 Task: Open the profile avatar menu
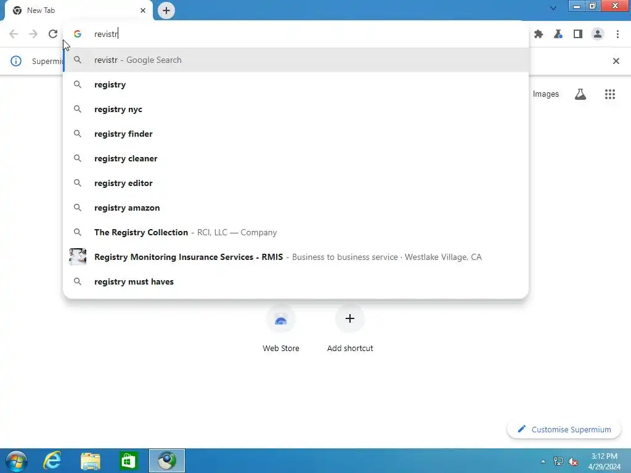(598, 34)
